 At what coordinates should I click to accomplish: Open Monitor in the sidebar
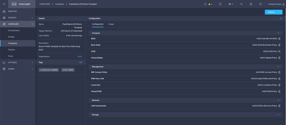[x=12, y=11]
